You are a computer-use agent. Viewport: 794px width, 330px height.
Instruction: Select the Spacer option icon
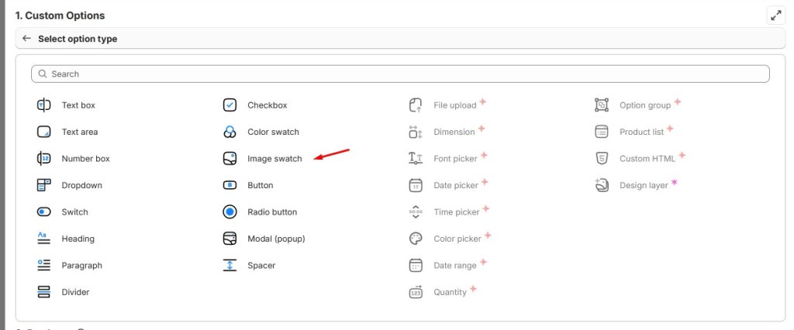[x=230, y=266]
